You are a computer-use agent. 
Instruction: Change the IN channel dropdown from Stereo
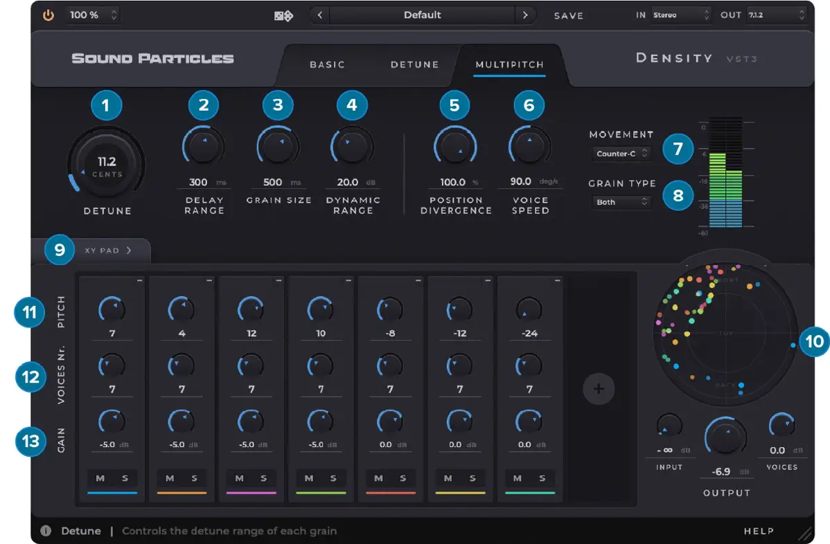(x=681, y=13)
